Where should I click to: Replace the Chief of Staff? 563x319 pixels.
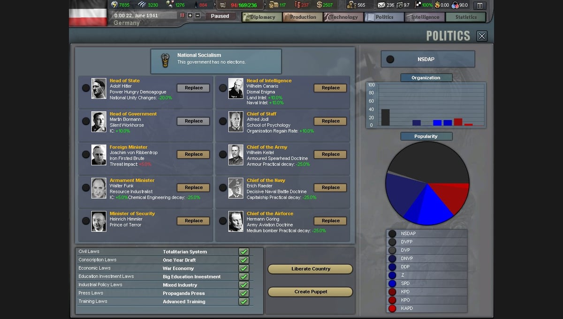point(330,121)
